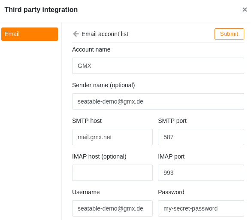The width and height of the screenshot is (251, 220).
Task: Click the SMTP port label
Action: click(172, 121)
